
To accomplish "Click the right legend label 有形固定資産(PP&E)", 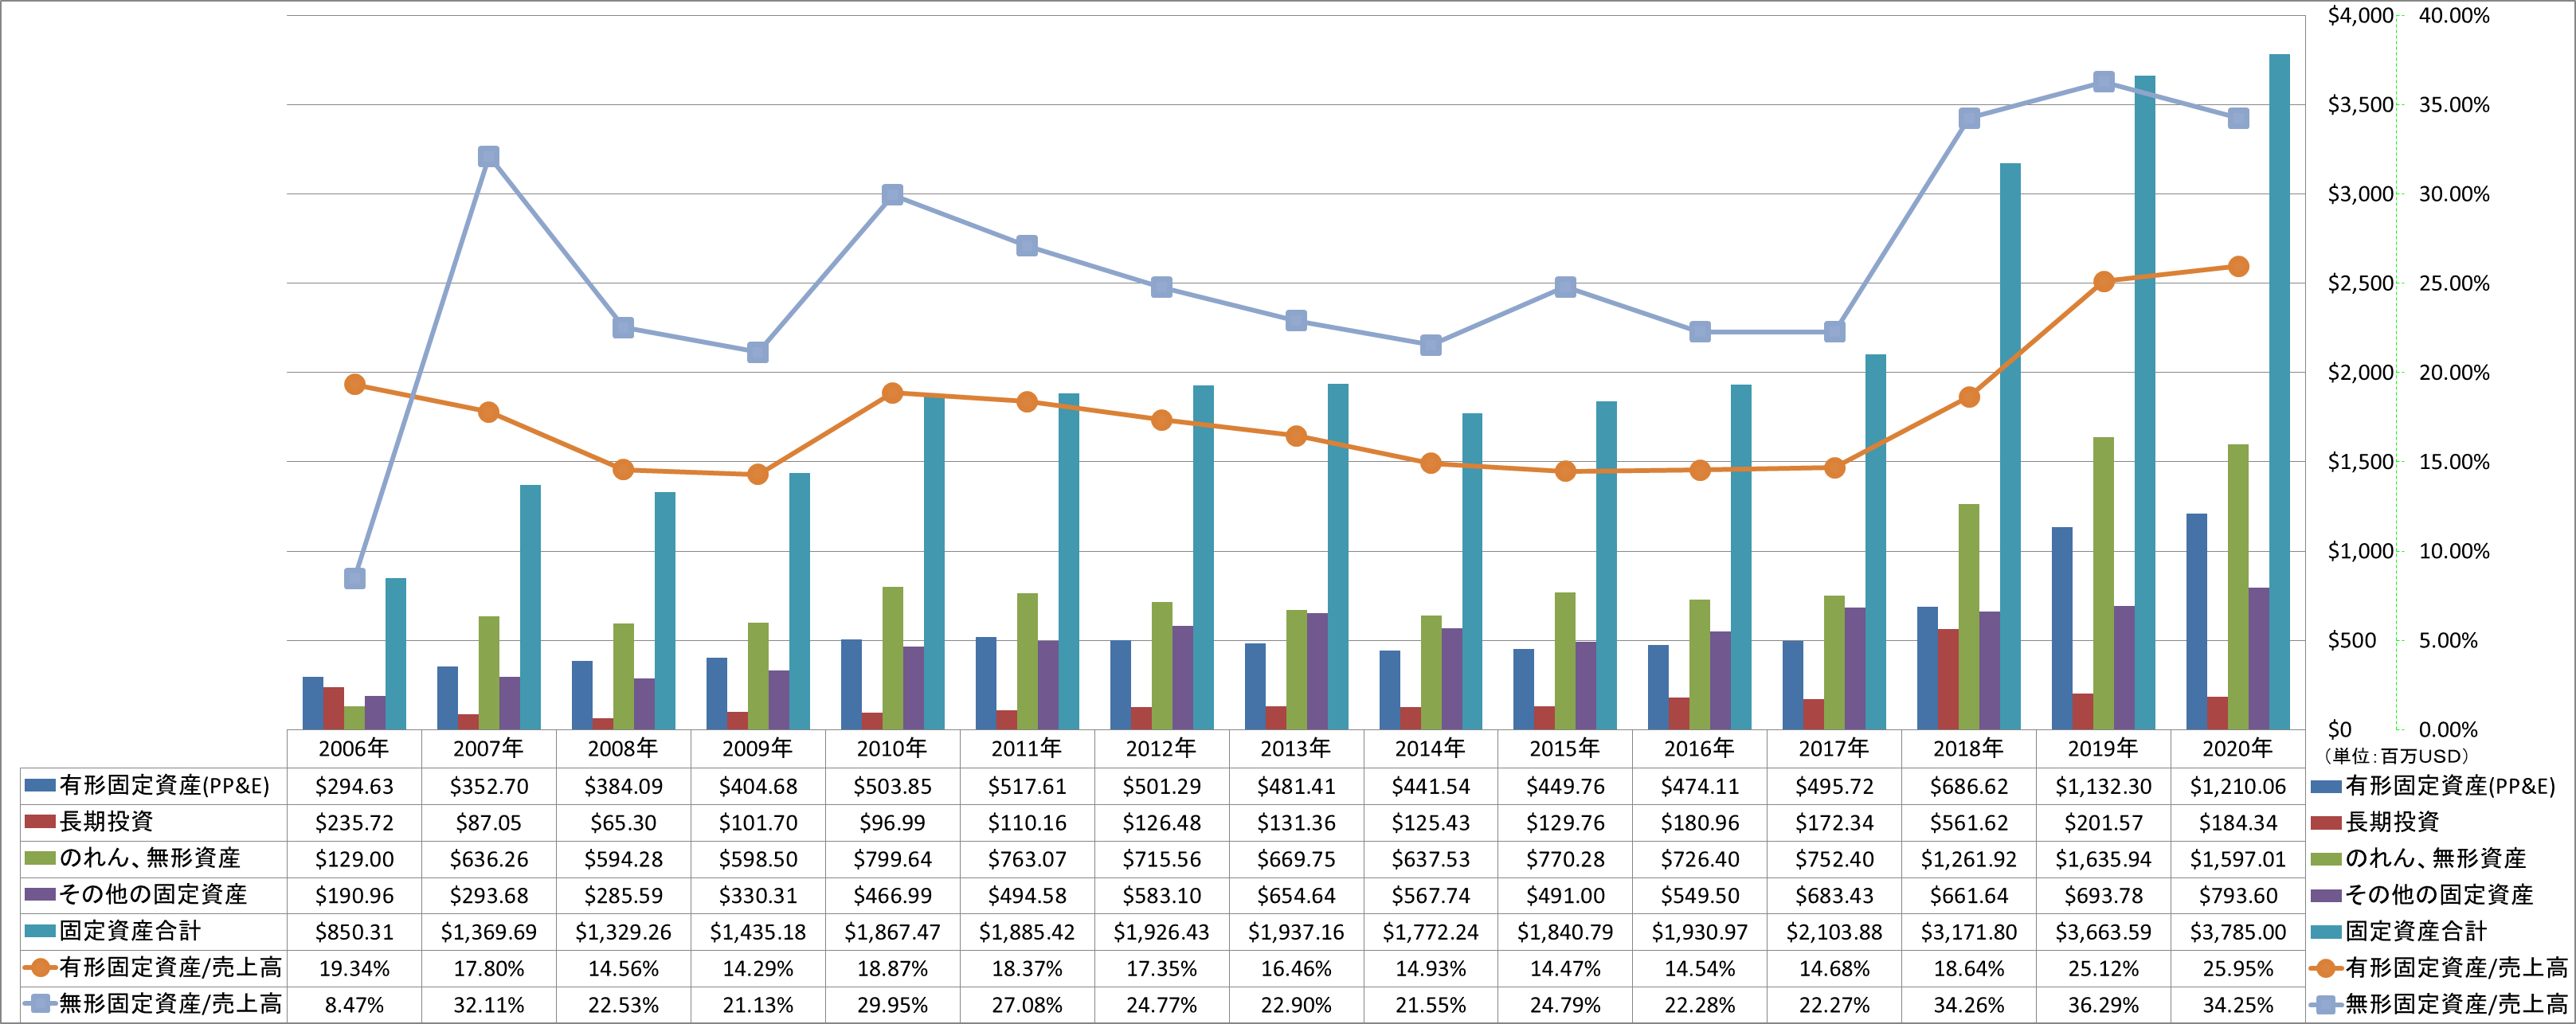I will coord(2450,786).
